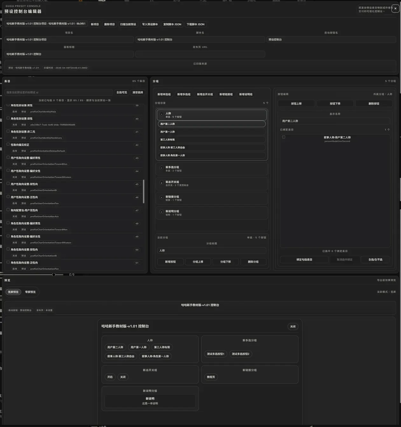Select 用户第一人称 in the group tree
Screen dimensions: 401x427
212,132
